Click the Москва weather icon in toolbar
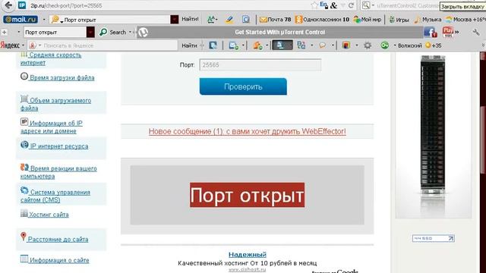 coord(449,20)
